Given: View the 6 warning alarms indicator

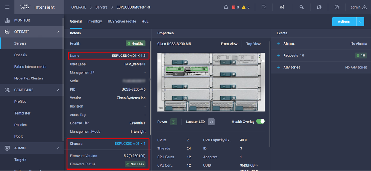Looking at the screenshot, I should click(246, 7).
